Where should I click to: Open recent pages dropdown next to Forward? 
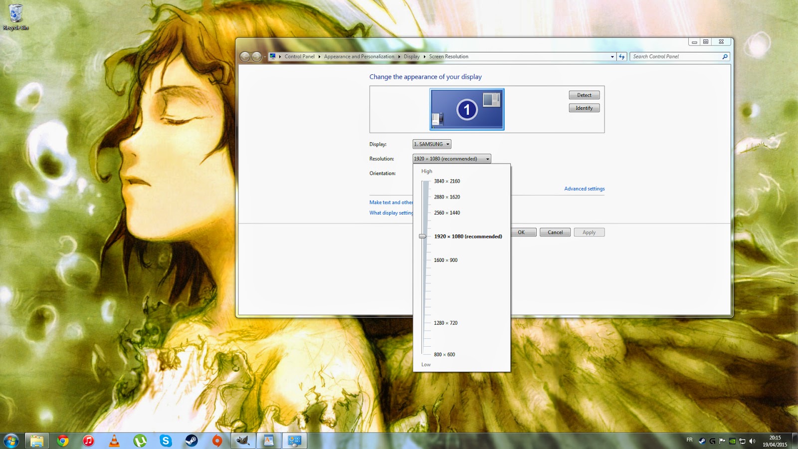(x=265, y=57)
